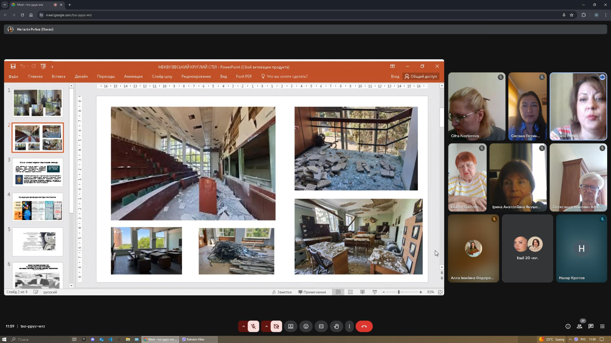Show the participants list icon
Viewport: 611px width, 343px height.
pyautogui.click(x=579, y=326)
